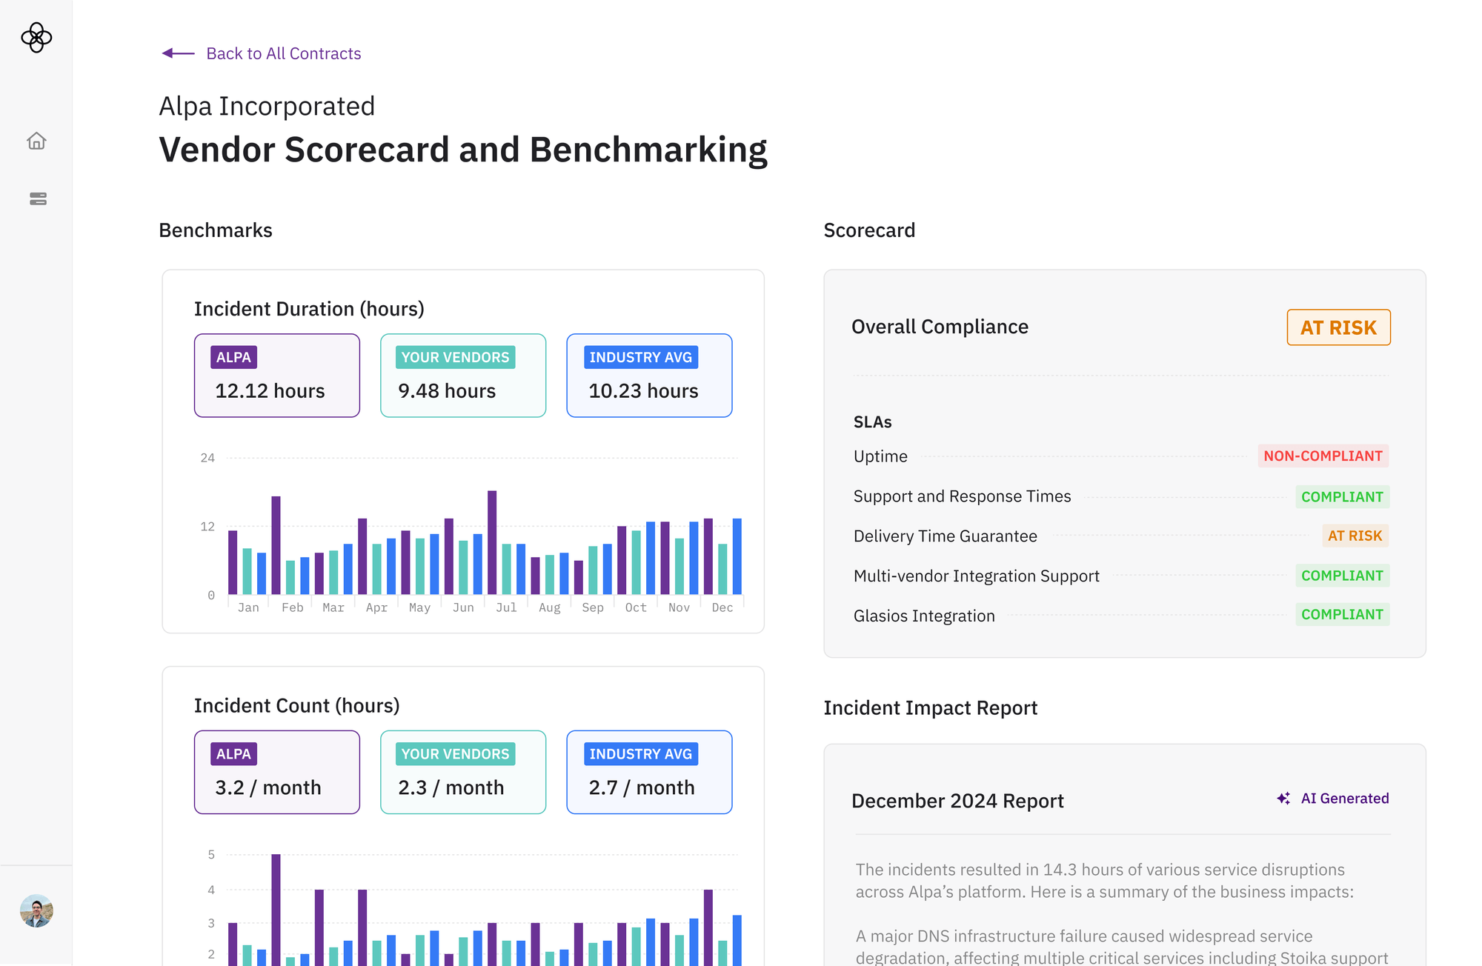Open the Scorecard section heading

870,230
